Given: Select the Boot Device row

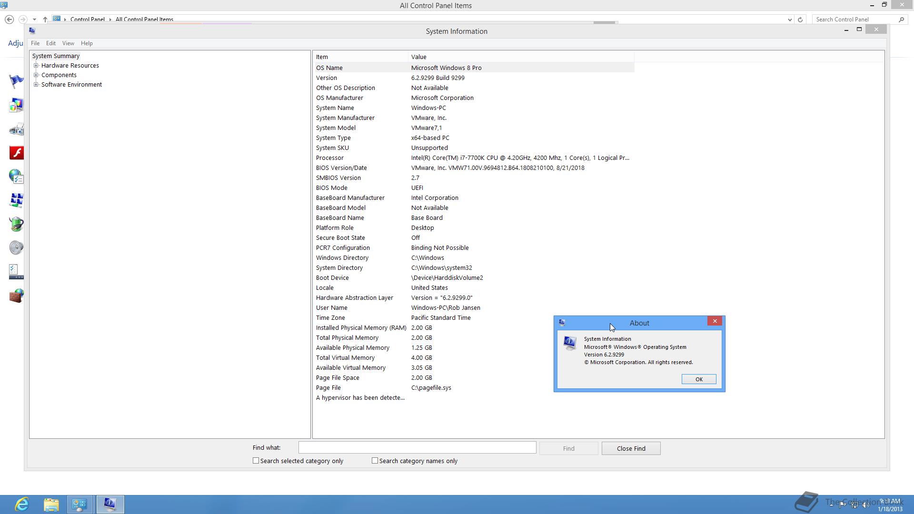Looking at the screenshot, I should click(474, 278).
